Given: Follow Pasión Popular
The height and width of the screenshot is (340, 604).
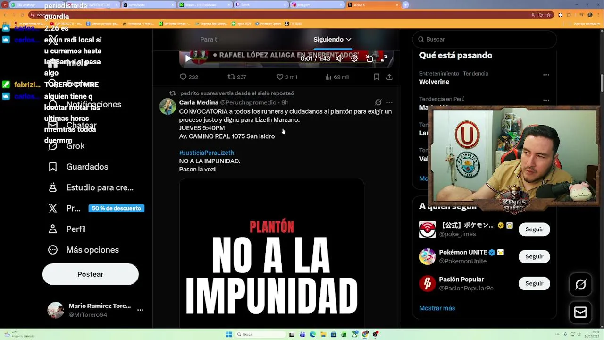Looking at the screenshot, I should (x=534, y=283).
